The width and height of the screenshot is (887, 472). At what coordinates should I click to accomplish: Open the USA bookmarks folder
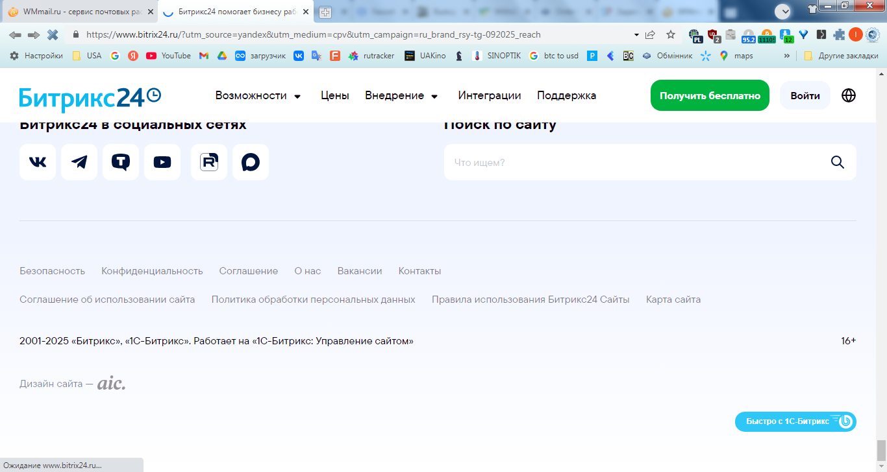coord(86,56)
